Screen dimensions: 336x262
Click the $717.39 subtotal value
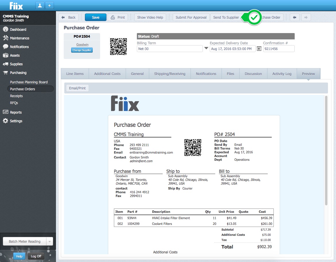(x=266, y=230)
